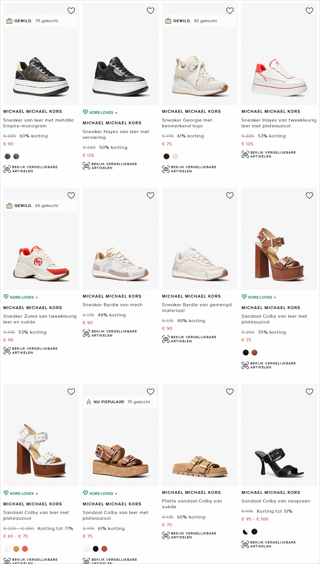This screenshot has width=320, height=564.
Task: Select dark brown swatch for Sneaker Georgie
Action: (166, 156)
